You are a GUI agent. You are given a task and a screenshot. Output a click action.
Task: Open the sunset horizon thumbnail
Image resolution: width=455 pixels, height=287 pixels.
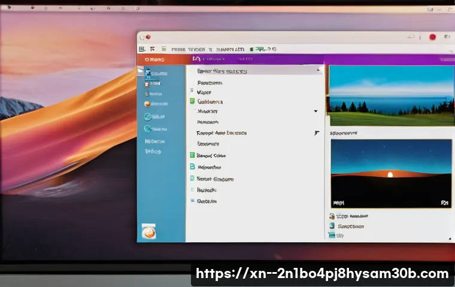click(391, 173)
